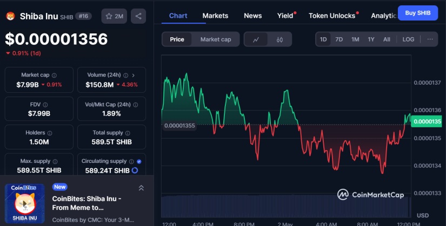Set chart range to 1M
The width and height of the screenshot is (446, 226).
pos(355,39)
